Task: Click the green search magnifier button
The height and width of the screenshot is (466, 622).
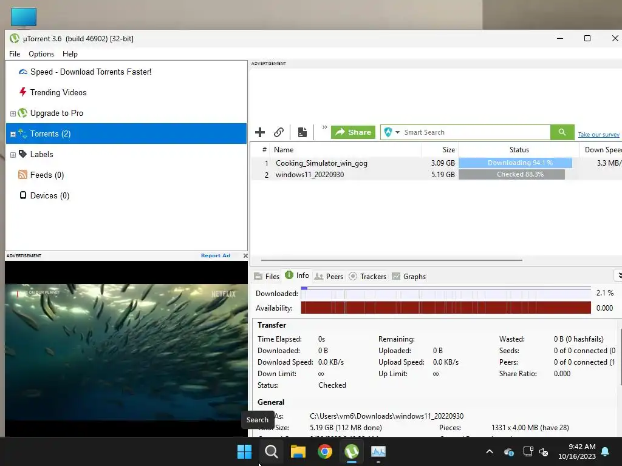Action: (x=562, y=132)
